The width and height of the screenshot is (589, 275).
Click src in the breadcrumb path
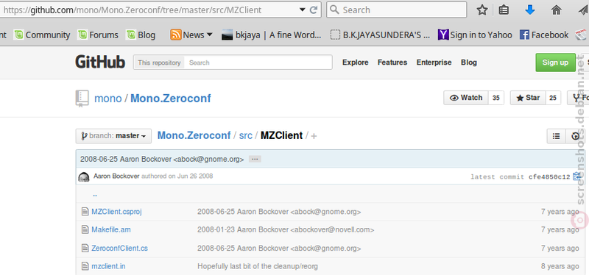(246, 135)
